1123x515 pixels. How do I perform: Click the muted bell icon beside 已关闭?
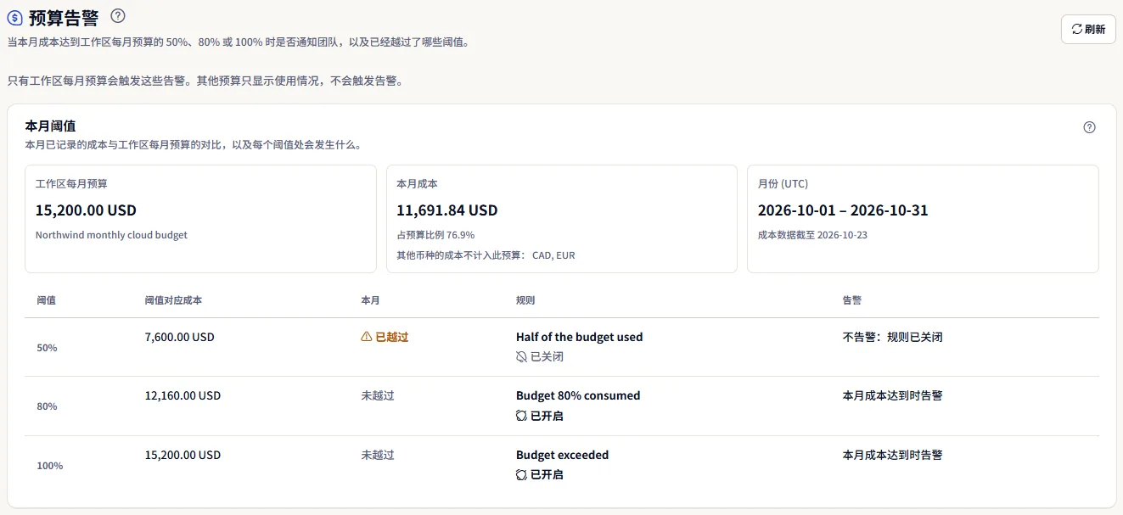[521, 357]
